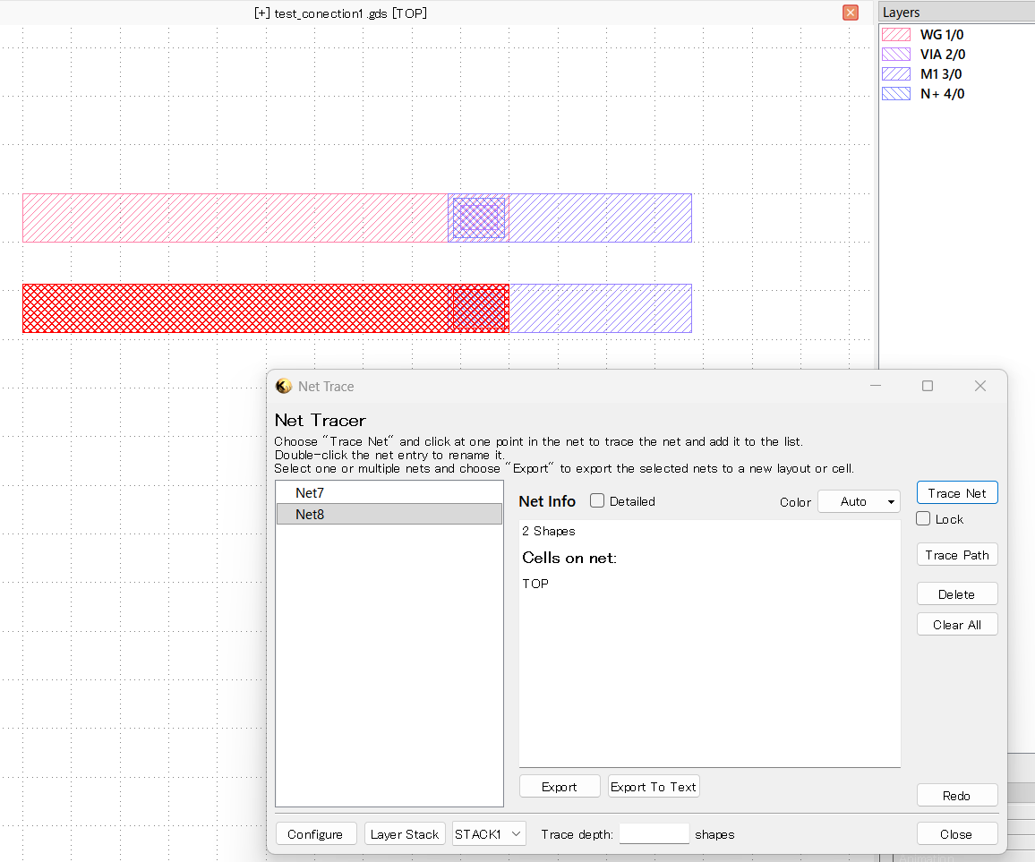Click the TOP cell entry in net info
The image size is (1035, 862).
(x=535, y=584)
